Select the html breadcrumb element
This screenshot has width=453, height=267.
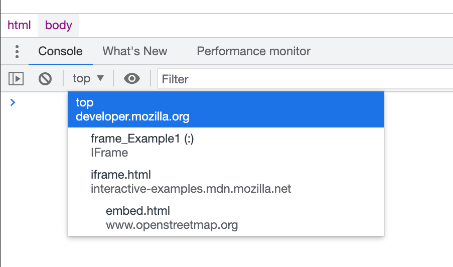pyautogui.click(x=19, y=25)
